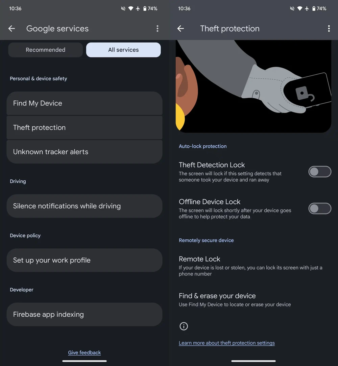This screenshot has height=366, width=338.
Task: Tap the airplane mode icon in left status bar
Action: point(138,8)
